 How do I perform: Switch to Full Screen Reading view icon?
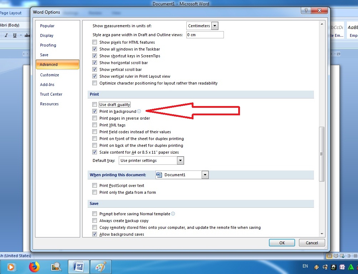pyautogui.click(x=336, y=256)
